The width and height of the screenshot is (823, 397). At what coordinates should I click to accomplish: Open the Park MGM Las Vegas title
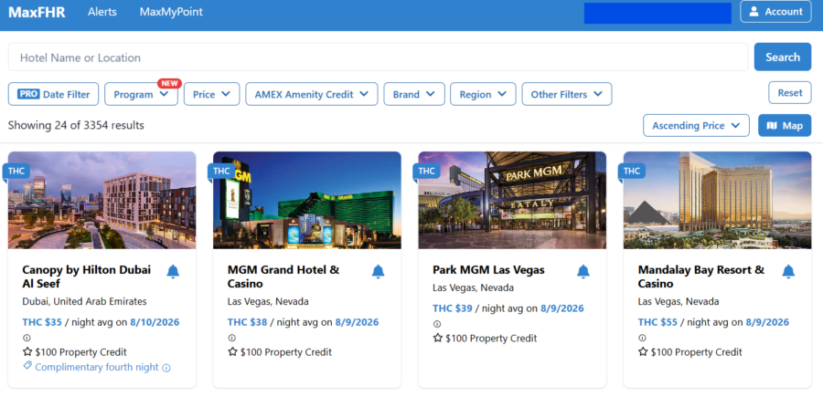(x=488, y=270)
